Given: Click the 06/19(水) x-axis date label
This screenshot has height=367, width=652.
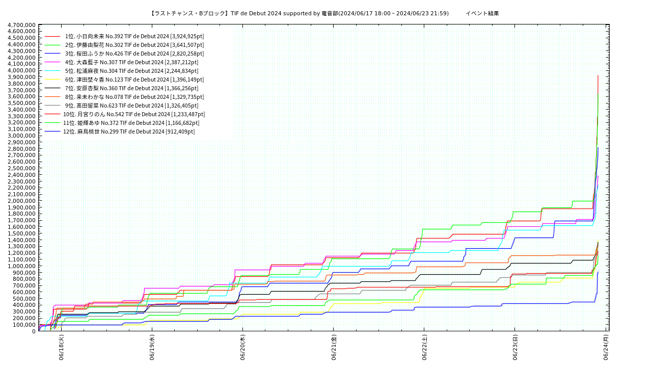Looking at the screenshot, I should coord(152,348).
